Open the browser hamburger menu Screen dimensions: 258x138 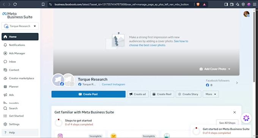254,5
